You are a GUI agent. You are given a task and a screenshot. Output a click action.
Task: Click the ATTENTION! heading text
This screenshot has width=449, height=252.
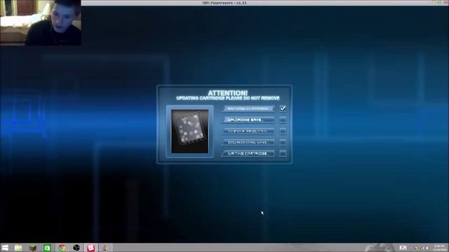[x=227, y=93]
